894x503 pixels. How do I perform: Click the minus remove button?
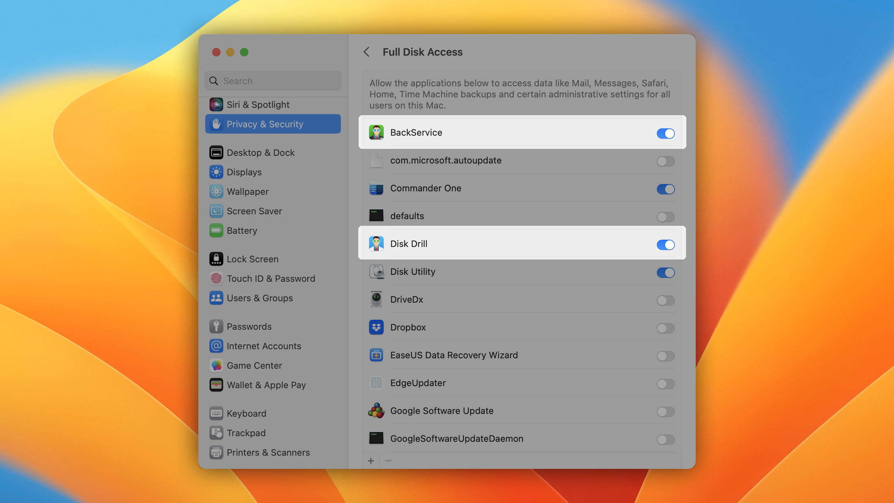click(388, 461)
